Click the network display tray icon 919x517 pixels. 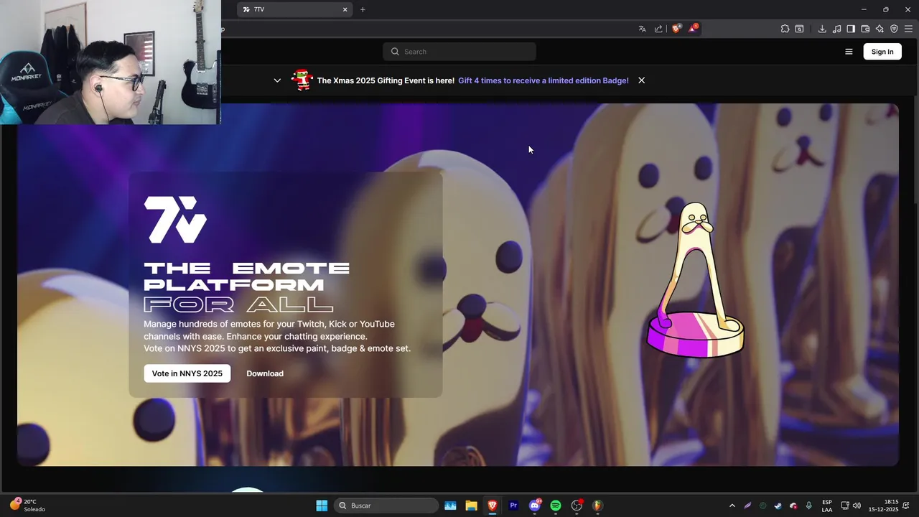845,506
